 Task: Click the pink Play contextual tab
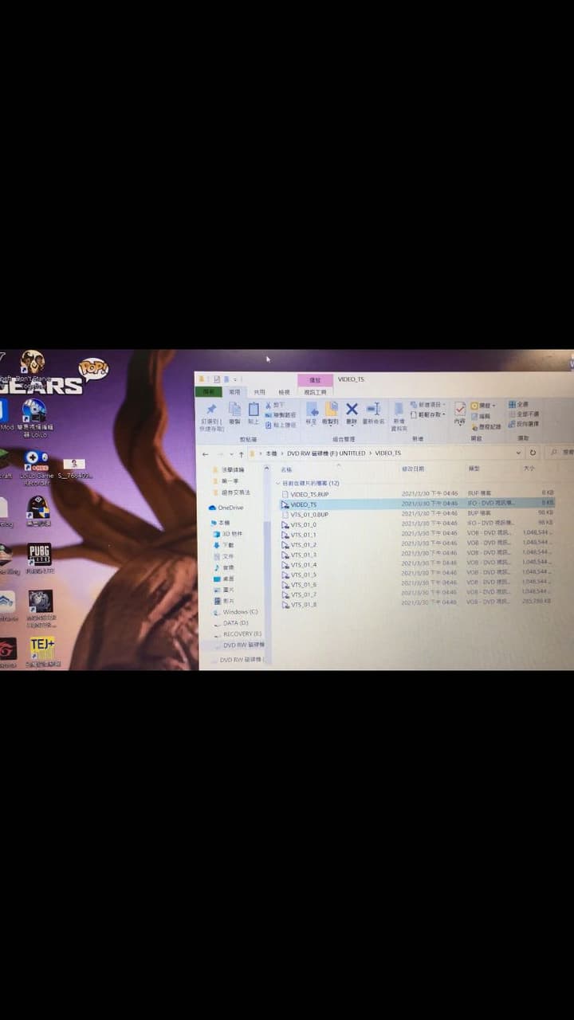(x=315, y=380)
